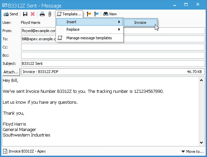
Task: Click the Subject field B3312Z Sent
Action: (x=113, y=63)
